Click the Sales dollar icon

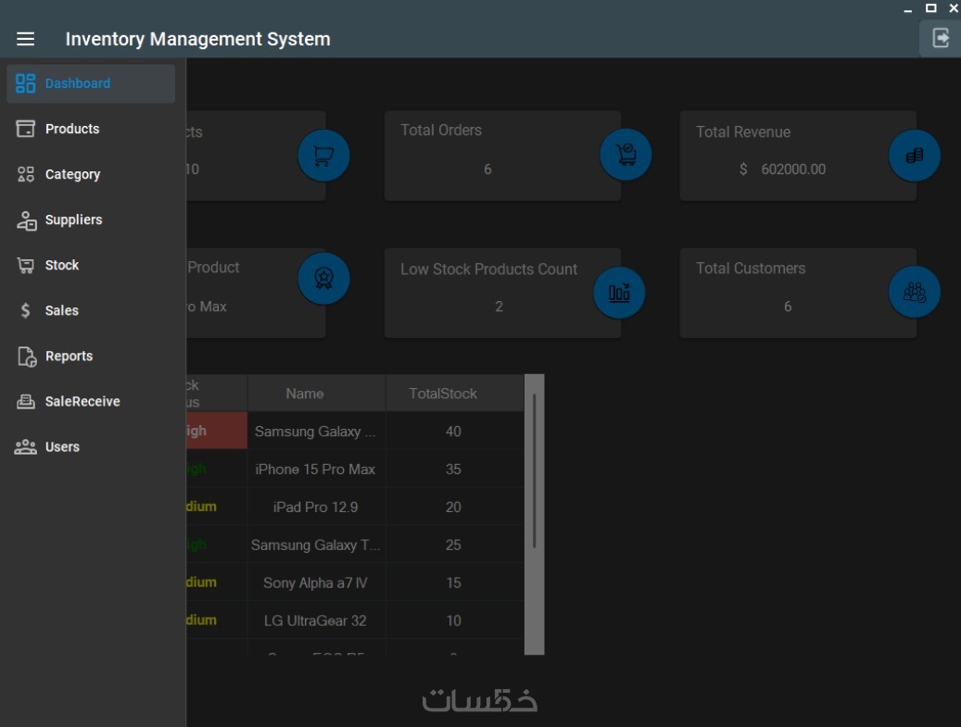[25, 310]
